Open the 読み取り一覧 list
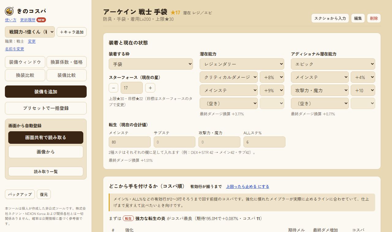This screenshot has width=392, height=232. click(46, 172)
